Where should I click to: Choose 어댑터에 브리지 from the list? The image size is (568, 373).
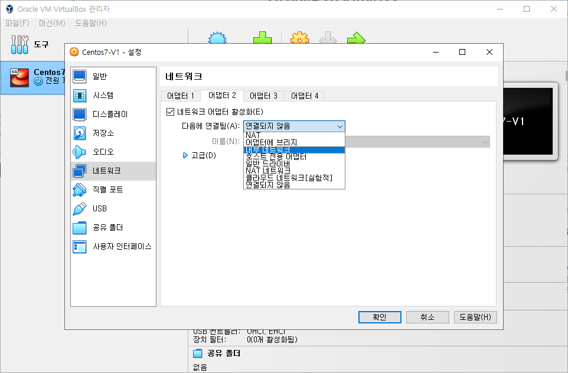coord(294,143)
